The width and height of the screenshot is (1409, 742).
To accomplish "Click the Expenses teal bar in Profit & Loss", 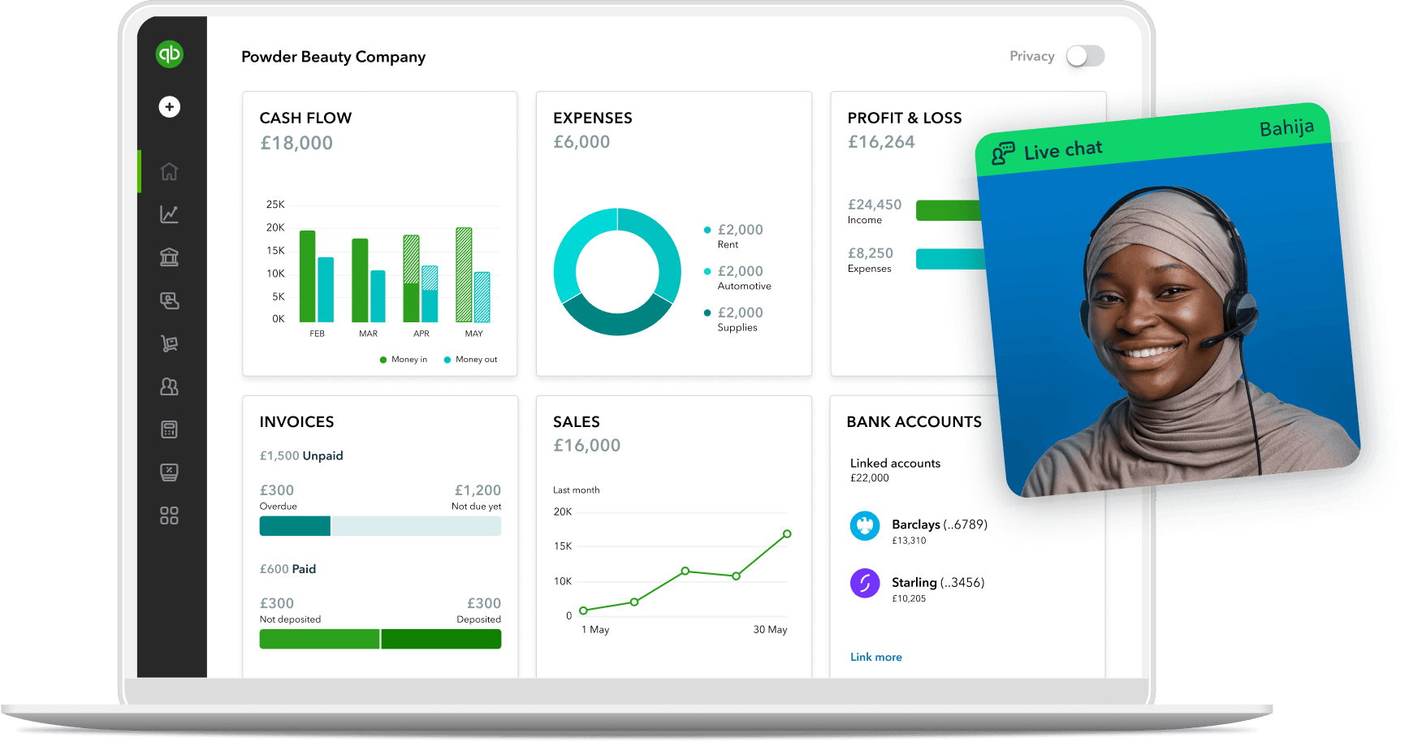I will pos(950,259).
